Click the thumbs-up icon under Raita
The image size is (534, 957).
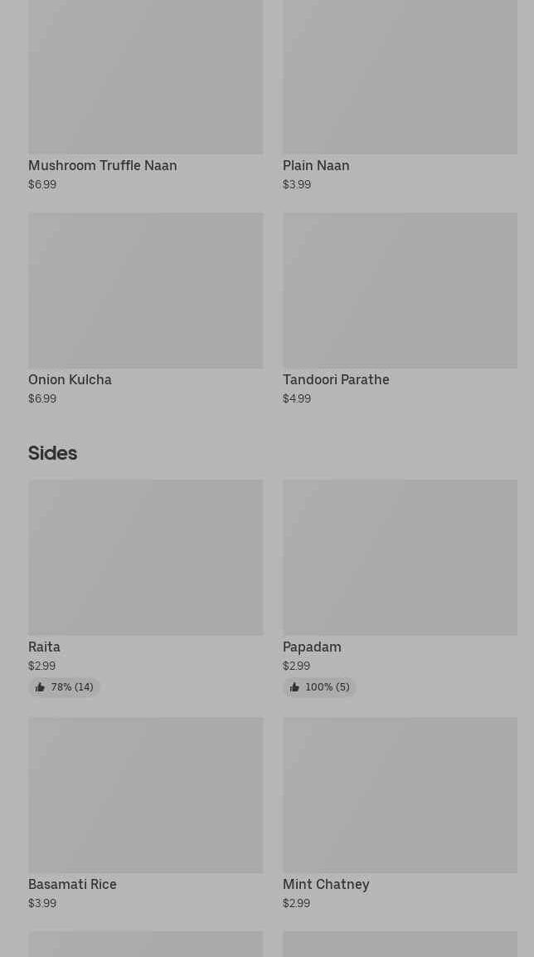[x=40, y=687]
